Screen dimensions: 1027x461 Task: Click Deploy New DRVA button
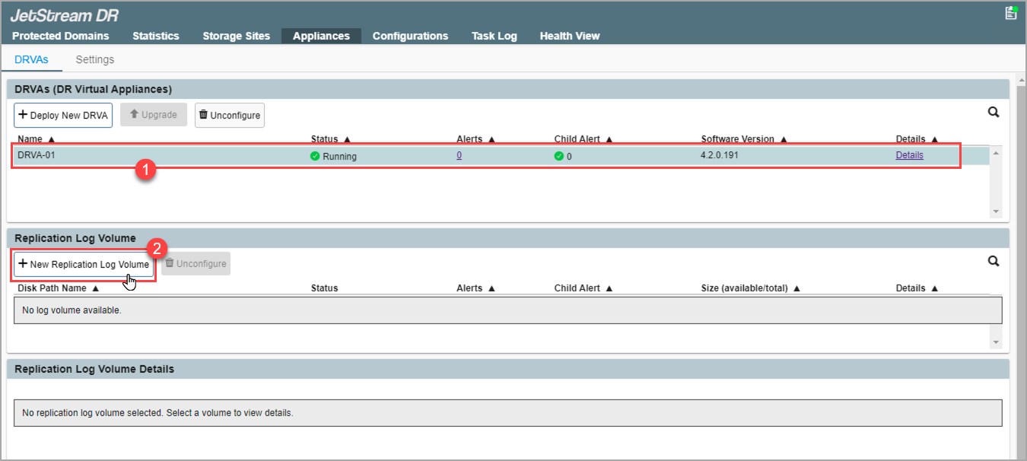[63, 115]
